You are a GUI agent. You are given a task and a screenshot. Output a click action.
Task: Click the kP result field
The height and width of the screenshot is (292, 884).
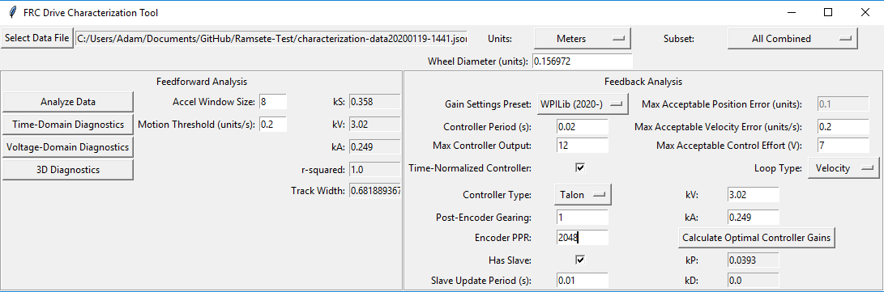point(754,260)
